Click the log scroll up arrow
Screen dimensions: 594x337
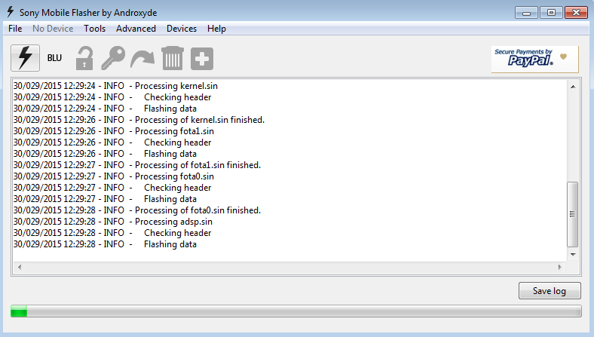[x=573, y=87]
